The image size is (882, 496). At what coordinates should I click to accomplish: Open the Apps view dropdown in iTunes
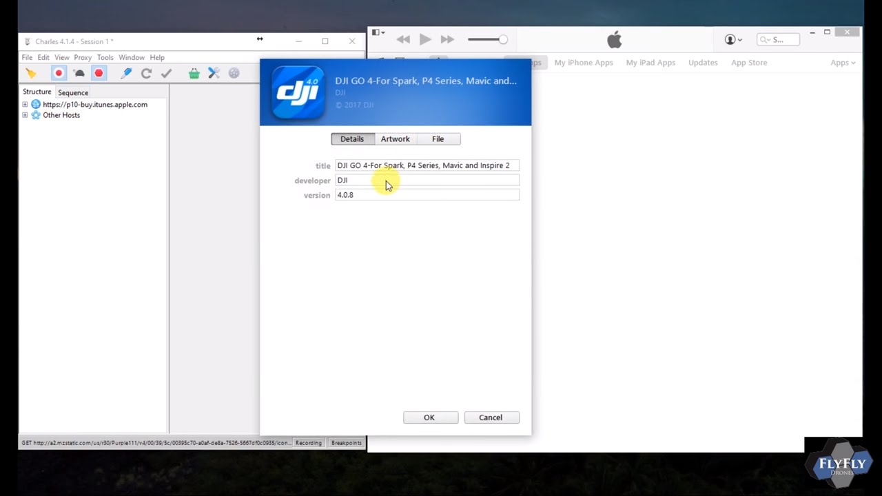[x=843, y=63]
